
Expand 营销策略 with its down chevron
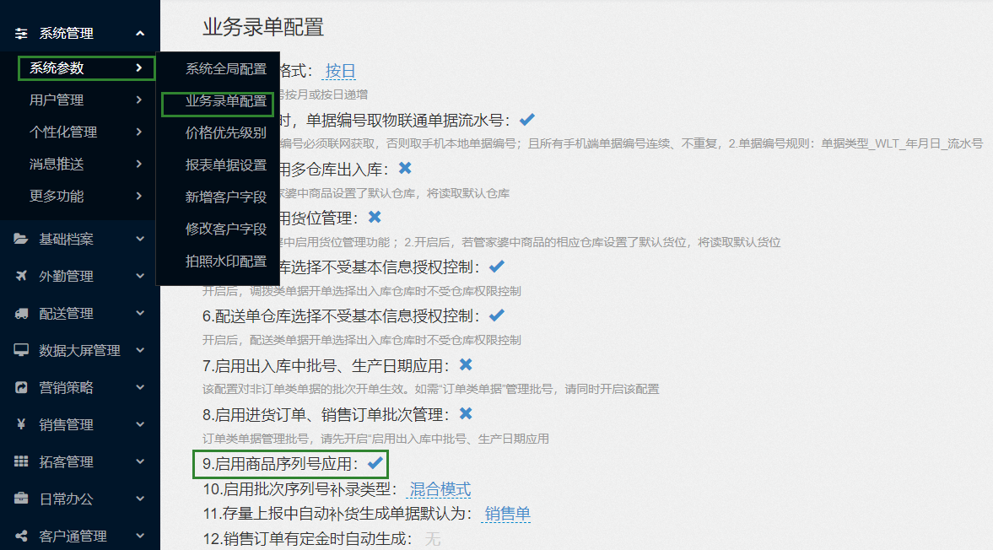[140, 387]
